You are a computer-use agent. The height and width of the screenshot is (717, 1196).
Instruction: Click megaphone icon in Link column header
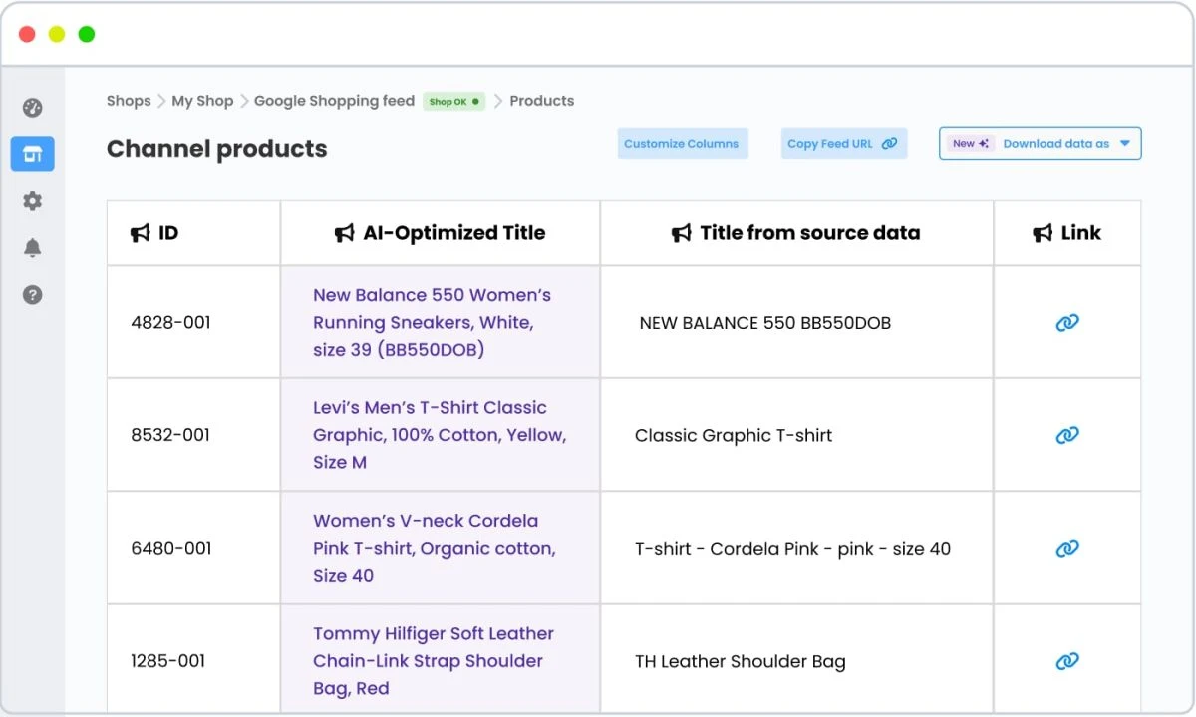pyautogui.click(x=1043, y=233)
